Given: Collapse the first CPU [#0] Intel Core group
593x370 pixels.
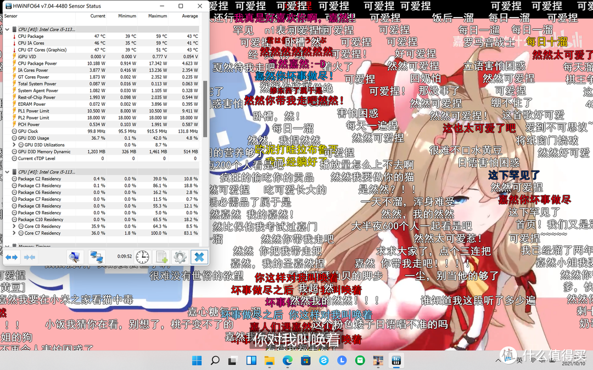Looking at the screenshot, I should pyautogui.click(x=7, y=30).
